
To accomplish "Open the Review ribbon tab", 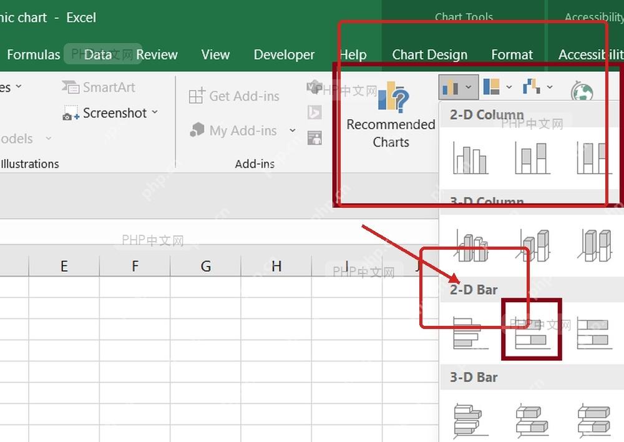I will coord(157,54).
